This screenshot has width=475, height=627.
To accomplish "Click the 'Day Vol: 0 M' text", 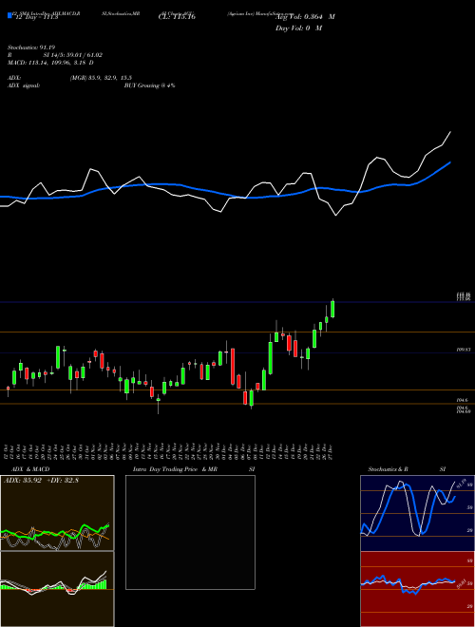I will pos(298,28).
